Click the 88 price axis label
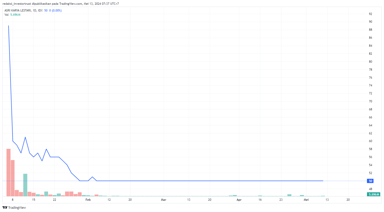The image size is (384, 212). 370,30
